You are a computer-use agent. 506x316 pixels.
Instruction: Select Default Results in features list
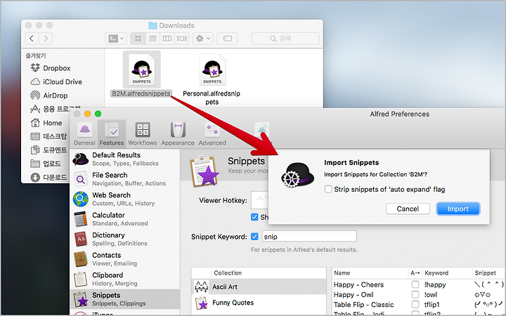coord(124,159)
